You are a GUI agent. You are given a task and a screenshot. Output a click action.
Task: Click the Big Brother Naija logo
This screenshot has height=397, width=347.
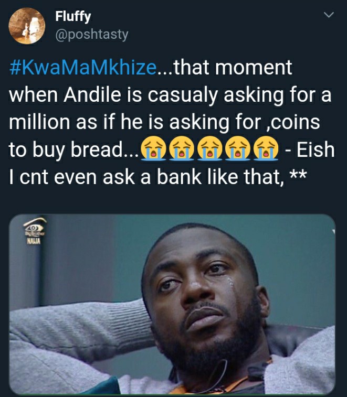tap(34, 230)
